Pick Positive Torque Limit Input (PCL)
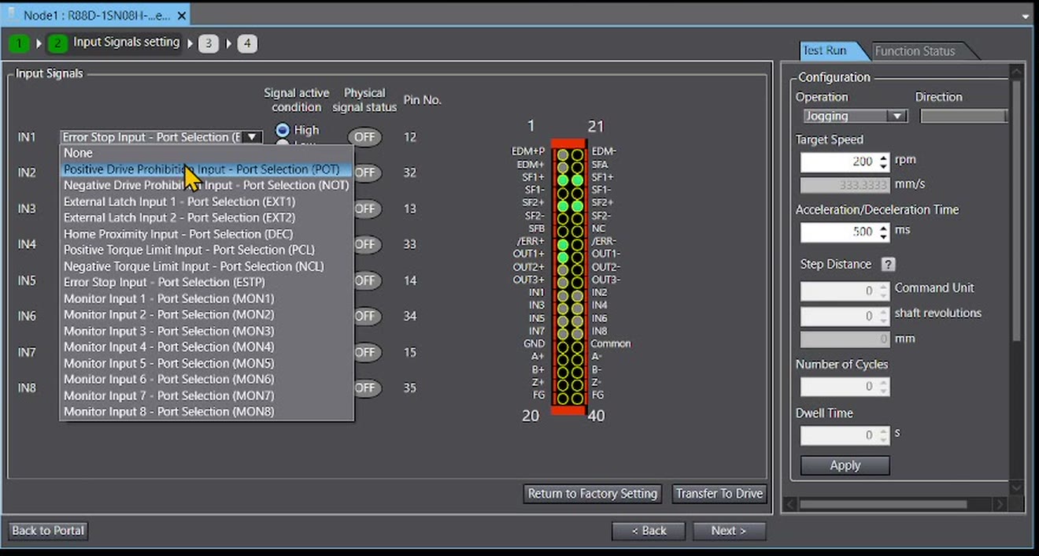Viewport: 1039px width, 556px height. coord(206,250)
